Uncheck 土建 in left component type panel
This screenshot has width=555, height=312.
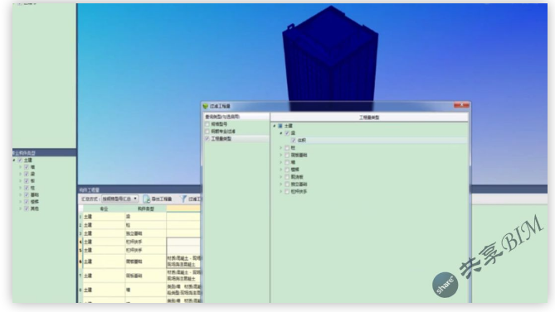coord(20,161)
